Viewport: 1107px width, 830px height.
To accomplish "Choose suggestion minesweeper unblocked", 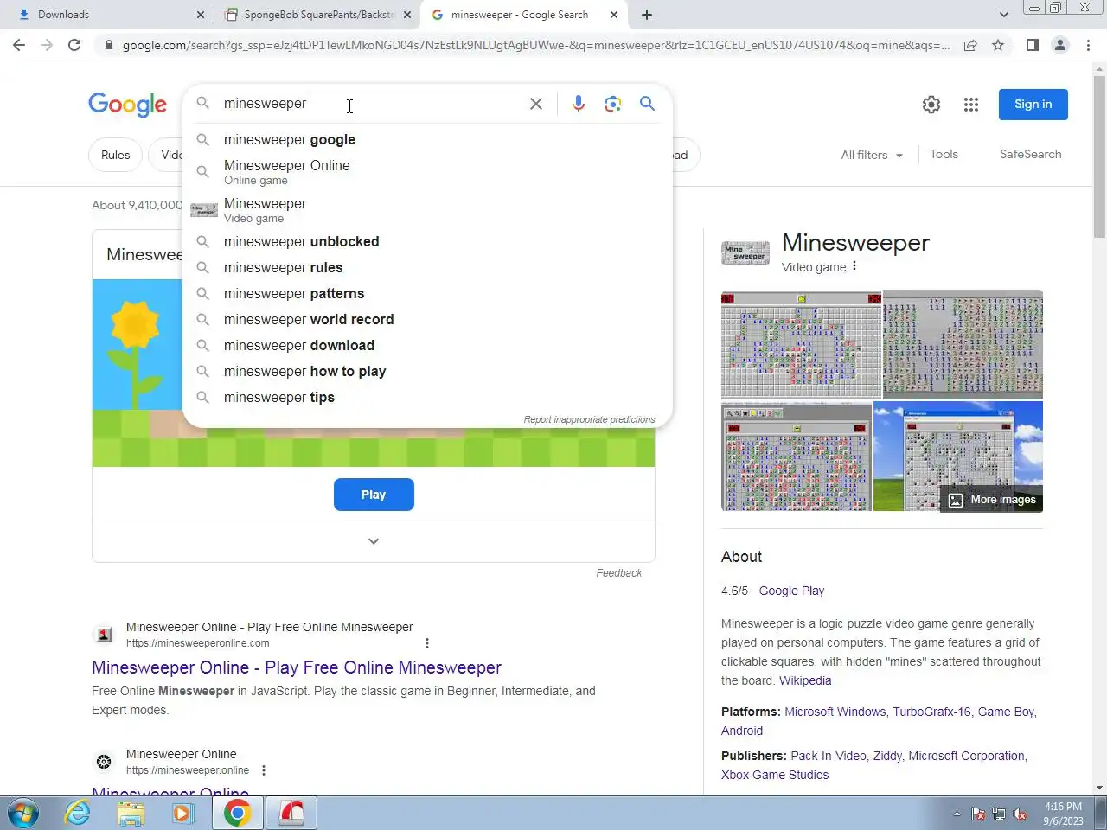I will point(427,241).
